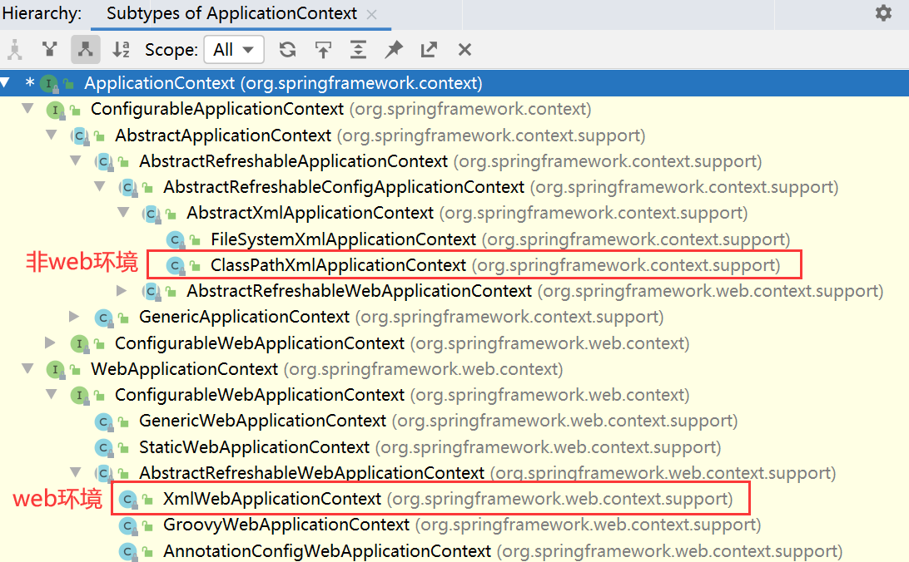The width and height of the screenshot is (909, 562).
Task: Select the Subtypes Hierarchy icon
Action: click(85, 50)
